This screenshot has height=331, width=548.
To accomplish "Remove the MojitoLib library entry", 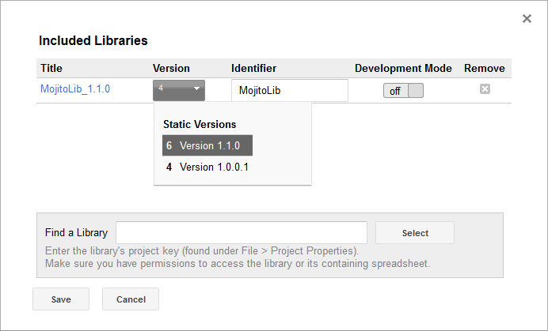I will tap(485, 89).
